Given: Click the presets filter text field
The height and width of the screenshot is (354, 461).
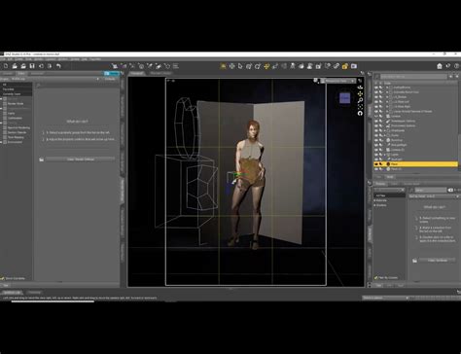Looking at the screenshot, I should pos(430,190).
